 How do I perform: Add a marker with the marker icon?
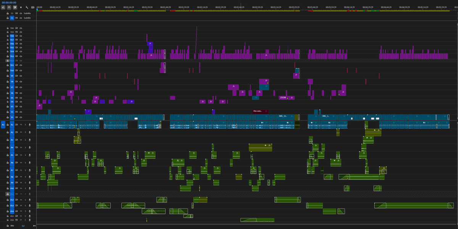point(21,7)
